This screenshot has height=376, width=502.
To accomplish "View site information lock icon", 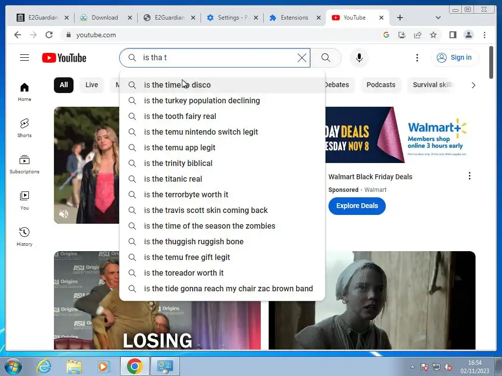I will (x=68, y=35).
